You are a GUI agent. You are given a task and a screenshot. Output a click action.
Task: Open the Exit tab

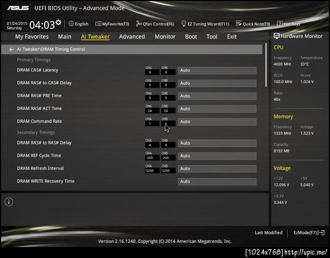232,37
